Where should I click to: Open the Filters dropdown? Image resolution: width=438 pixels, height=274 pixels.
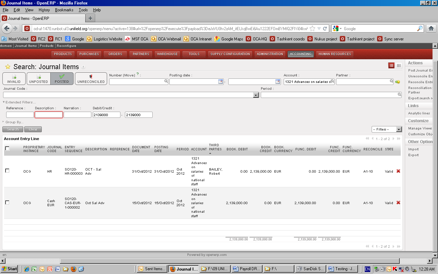[x=387, y=129]
